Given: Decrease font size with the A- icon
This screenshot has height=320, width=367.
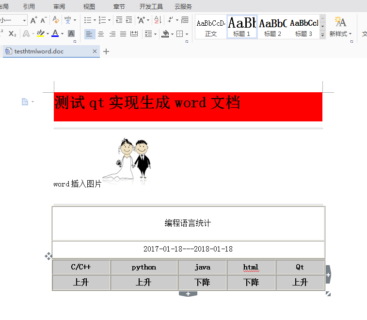Looking at the screenshot, I should [x=44, y=20].
